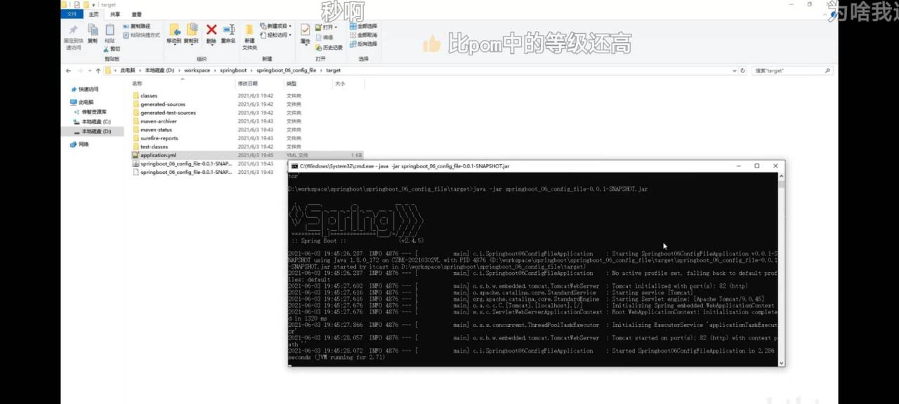Select the maven-archiver folder
Image resolution: width=899 pixels, height=404 pixels.
159,121
